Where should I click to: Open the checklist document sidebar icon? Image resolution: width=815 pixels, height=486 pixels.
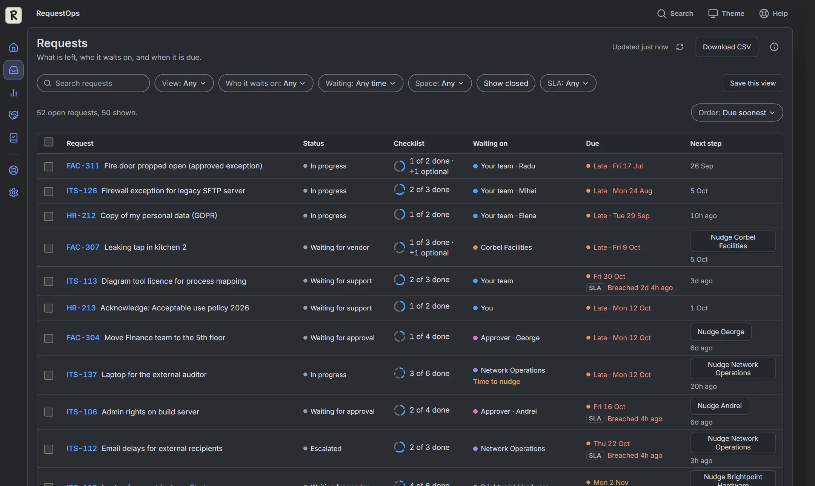[x=14, y=138]
